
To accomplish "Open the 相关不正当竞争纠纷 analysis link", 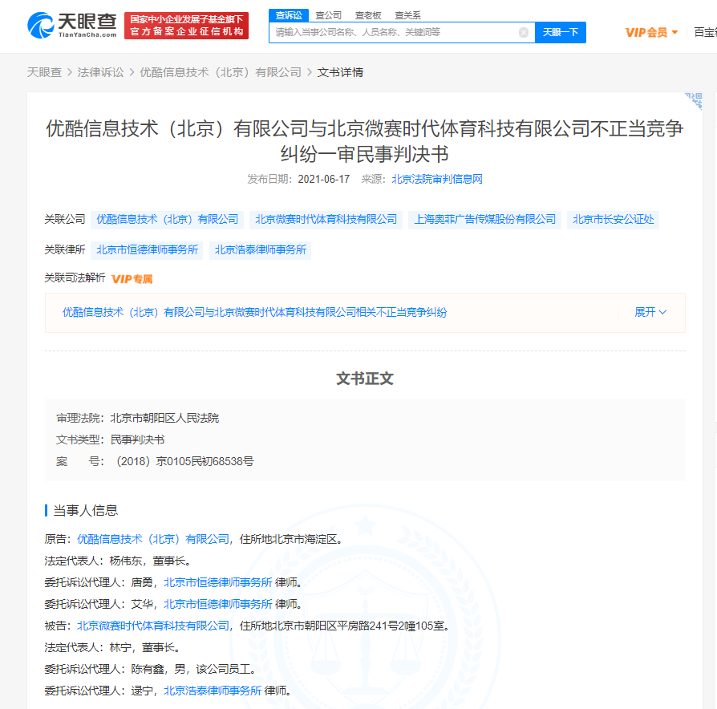I will [255, 313].
